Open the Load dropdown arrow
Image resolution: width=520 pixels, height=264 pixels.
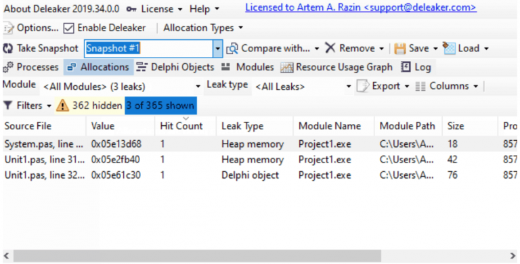pyautogui.click(x=486, y=49)
